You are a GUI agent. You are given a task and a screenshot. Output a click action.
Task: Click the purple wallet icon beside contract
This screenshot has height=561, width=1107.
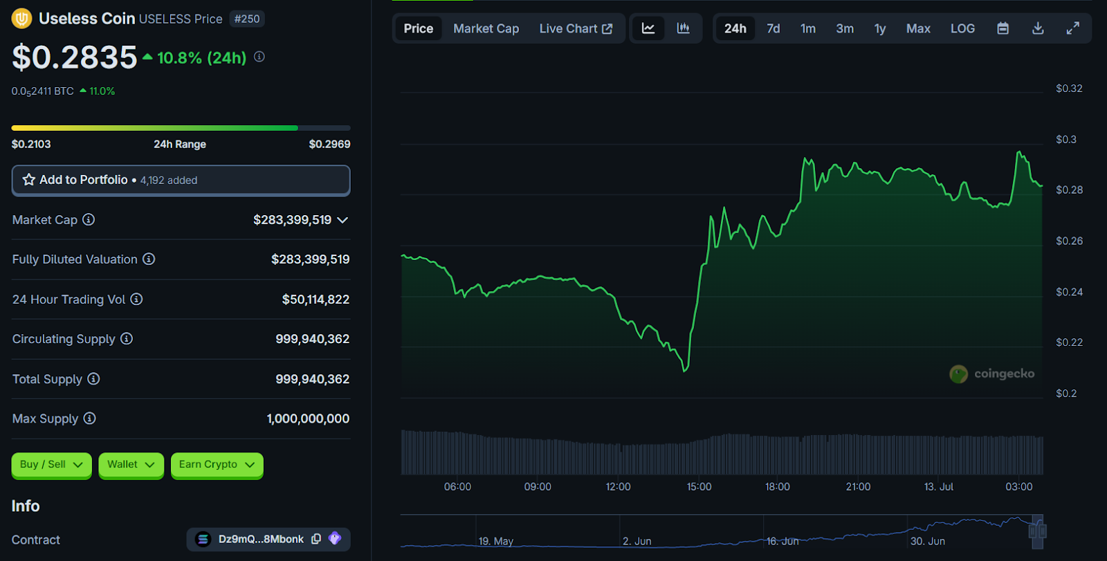pyautogui.click(x=335, y=538)
